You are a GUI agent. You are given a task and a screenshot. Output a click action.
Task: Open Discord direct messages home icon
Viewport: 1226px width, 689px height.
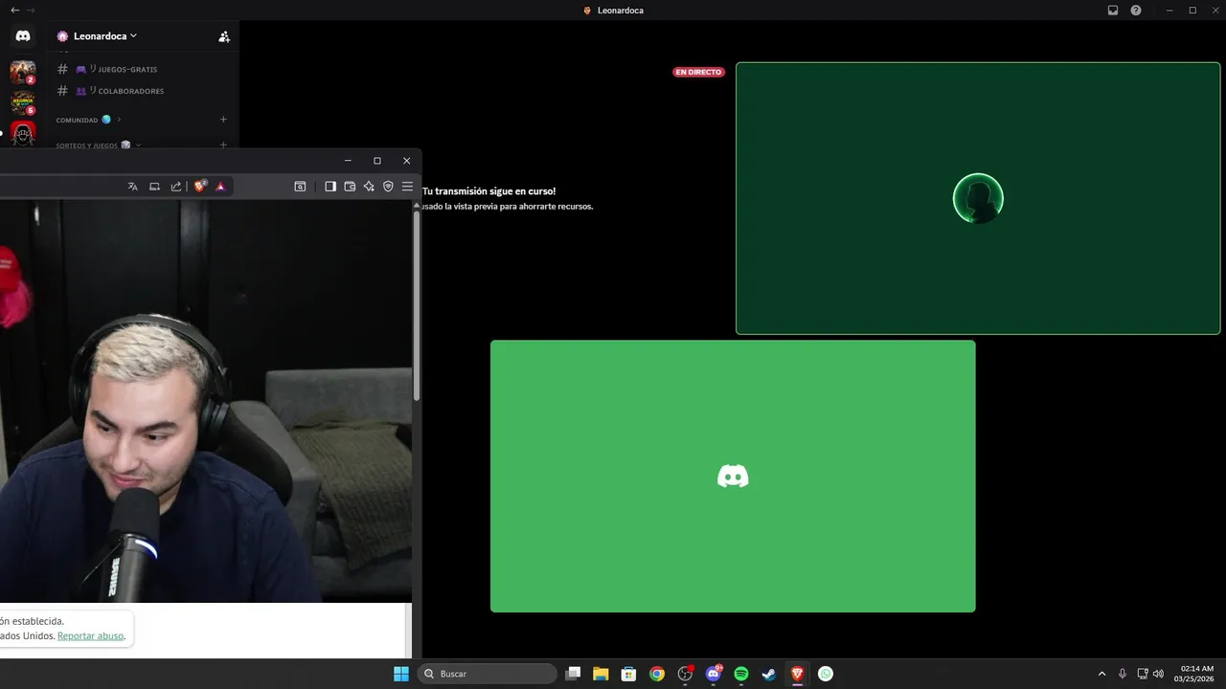(x=23, y=36)
